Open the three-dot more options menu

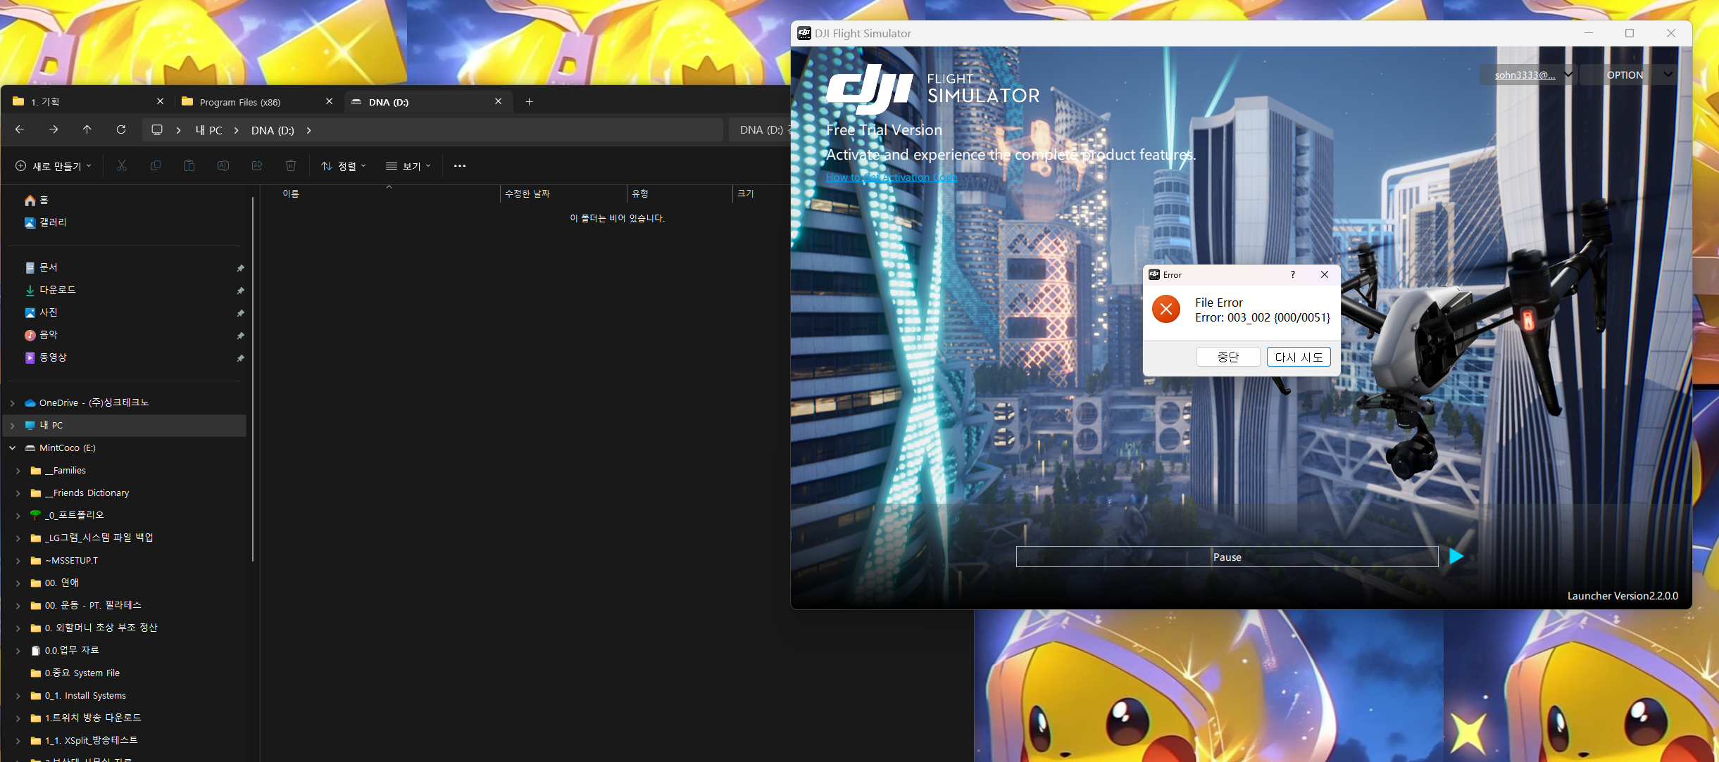point(460,166)
